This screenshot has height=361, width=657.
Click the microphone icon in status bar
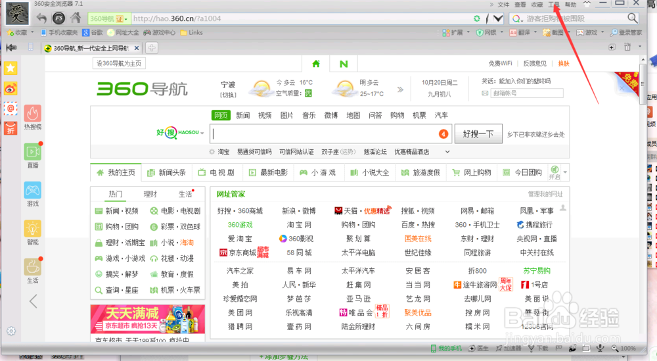pyautogui.click(x=600, y=348)
